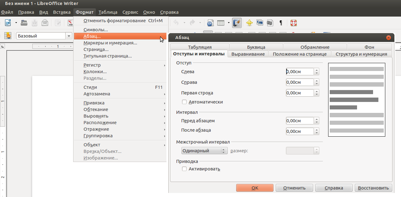Click the Open file icon
The image size is (401, 197).
(x=24, y=23)
